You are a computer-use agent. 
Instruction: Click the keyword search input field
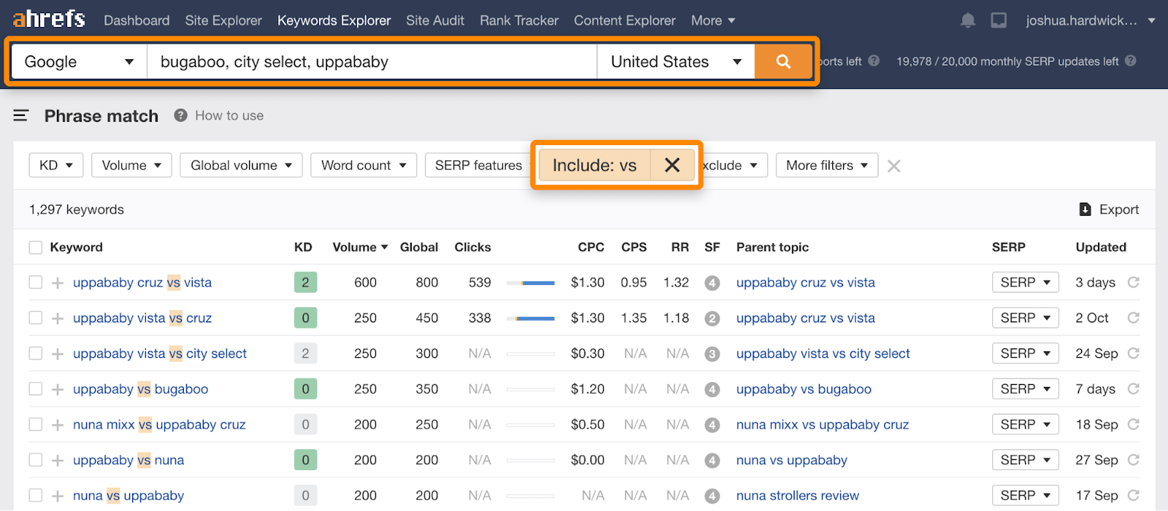coord(372,62)
